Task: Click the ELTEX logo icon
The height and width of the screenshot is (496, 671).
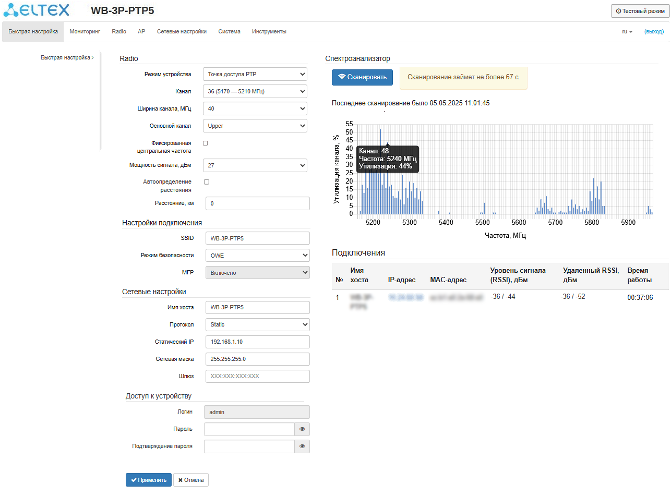Action: (x=11, y=10)
